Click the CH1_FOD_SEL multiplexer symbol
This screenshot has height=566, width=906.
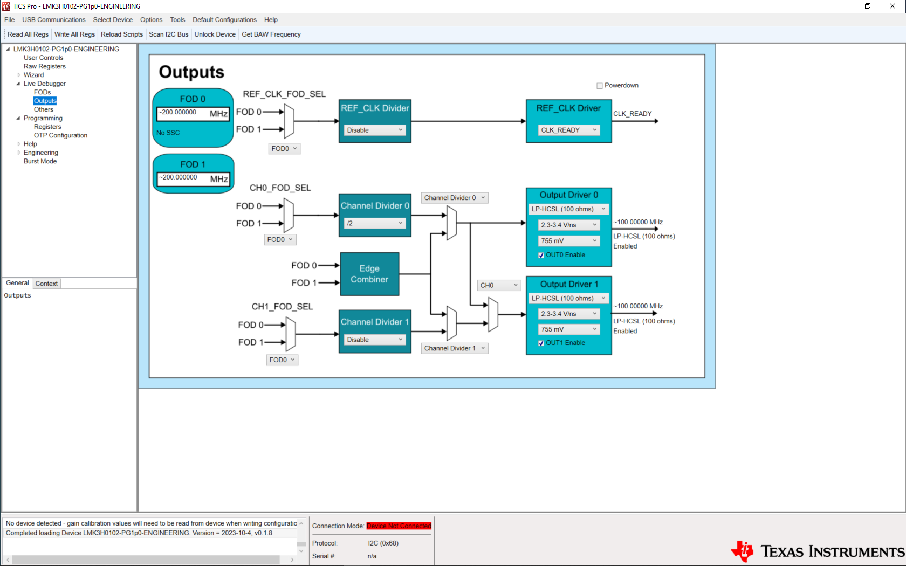click(291, 334)
